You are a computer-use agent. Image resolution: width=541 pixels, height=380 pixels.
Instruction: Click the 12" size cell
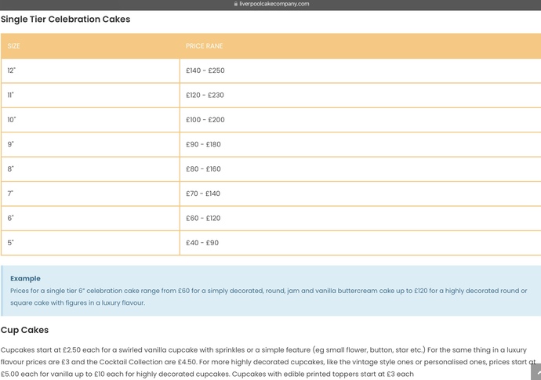pos(90,71)
